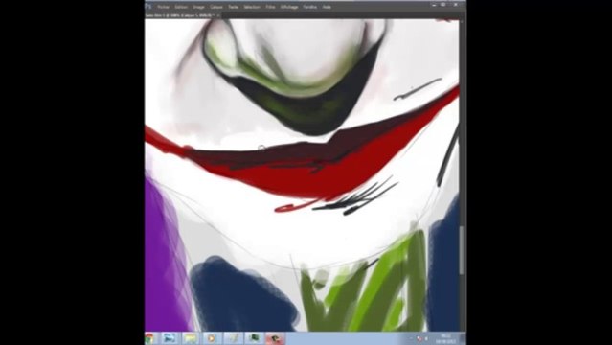
Task: Close the Photoshop window
Action: coord(456,5)
